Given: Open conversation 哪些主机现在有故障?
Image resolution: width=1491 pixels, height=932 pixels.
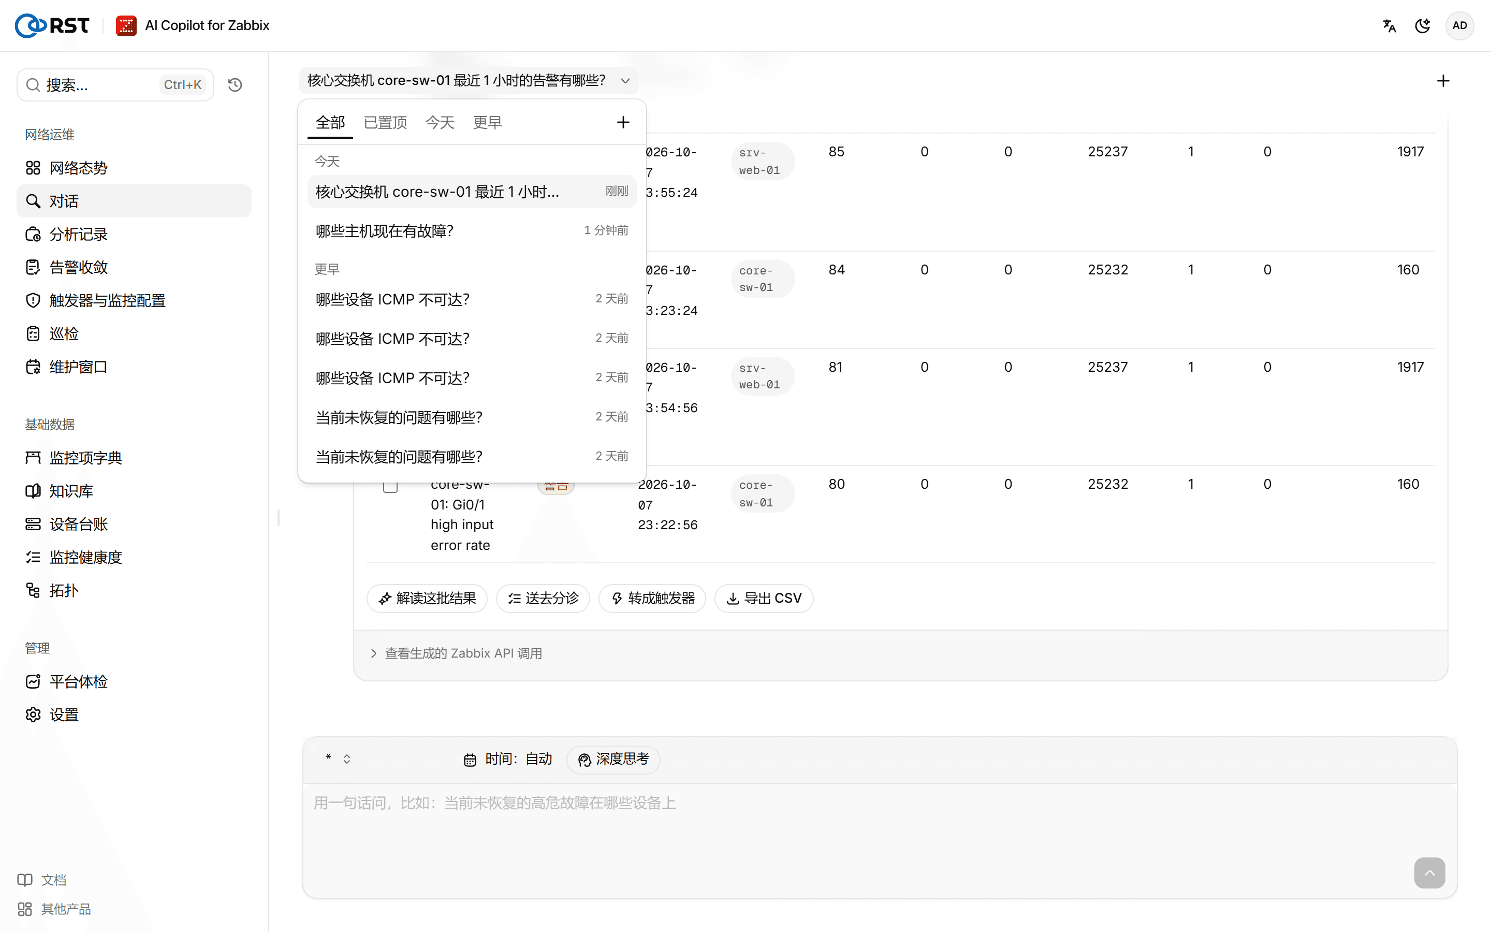Looking at the screenshot, I should pyautogui.click(x=472, y=230).
